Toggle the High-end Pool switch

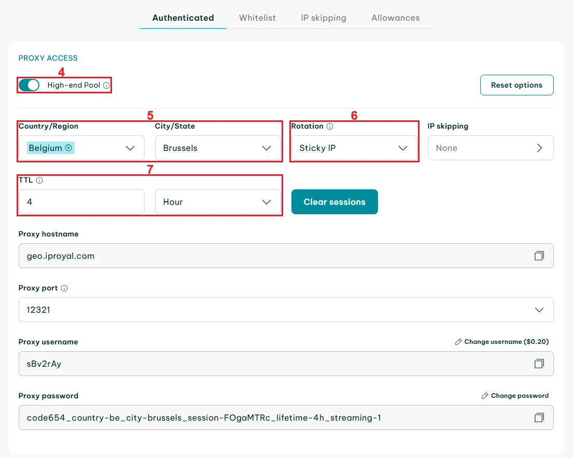tap(29, 85)
